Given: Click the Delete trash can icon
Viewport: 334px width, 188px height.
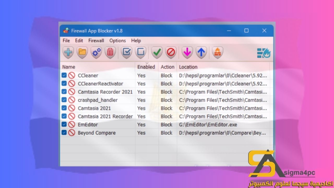Looking at the screenshot, I should pyautogui.click(x=110, y=52).
